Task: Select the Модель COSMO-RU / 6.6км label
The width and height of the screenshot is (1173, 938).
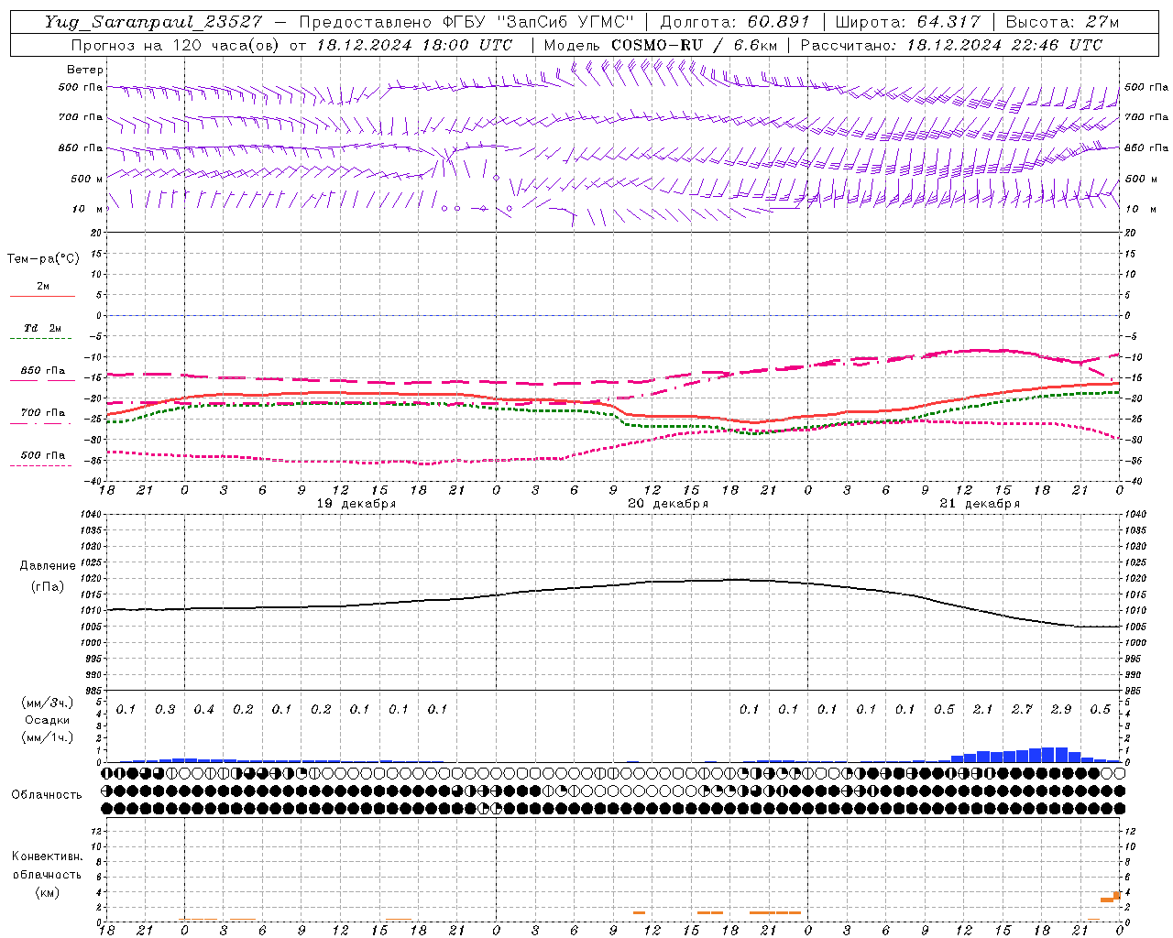Action: click(661, 45)
